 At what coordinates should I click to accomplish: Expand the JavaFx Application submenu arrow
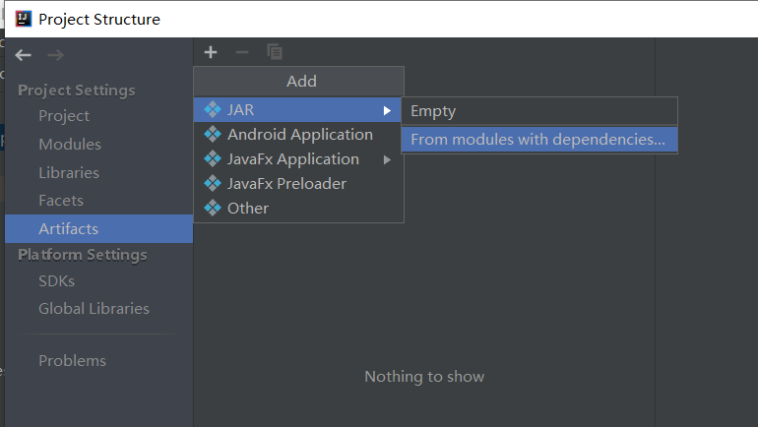(388, 159)
